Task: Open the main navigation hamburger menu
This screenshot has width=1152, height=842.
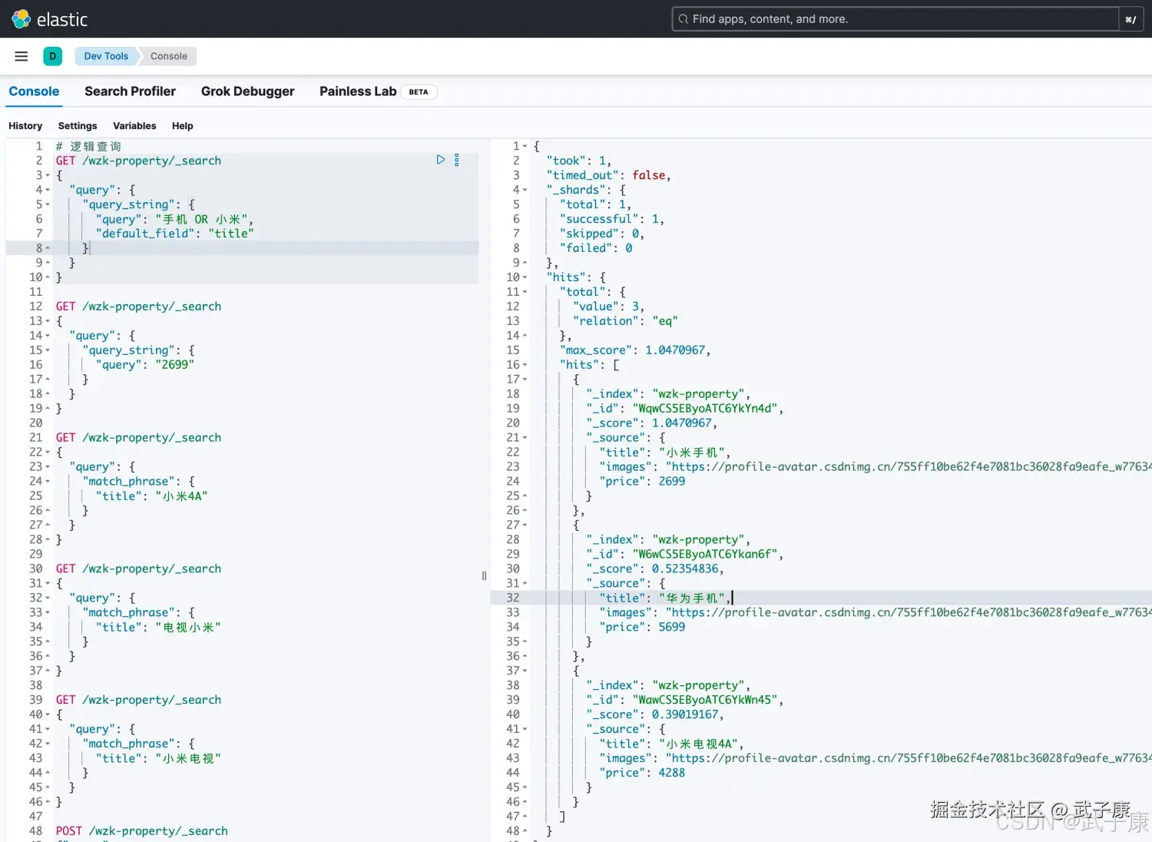Action: point(21,55)
